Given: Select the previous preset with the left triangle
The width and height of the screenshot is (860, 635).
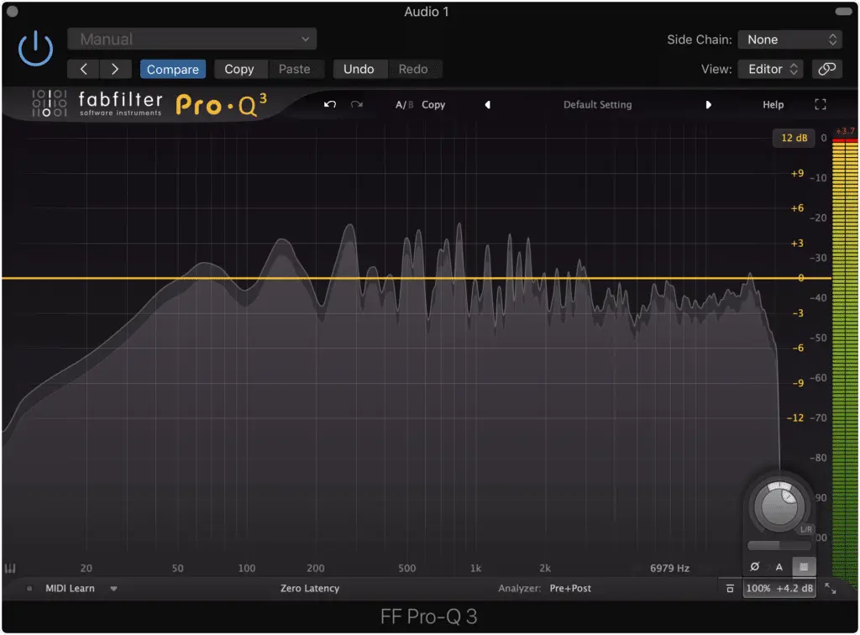Looking at the screenshot, I should click(x=488, y=104).
